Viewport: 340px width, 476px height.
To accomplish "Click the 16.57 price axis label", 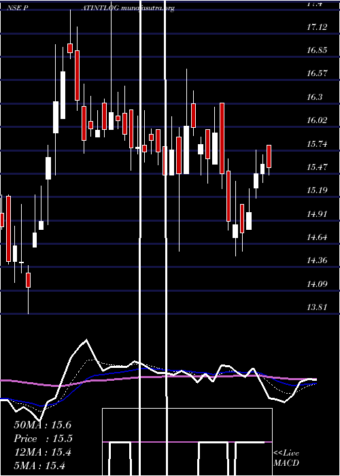I will point(317,73).
